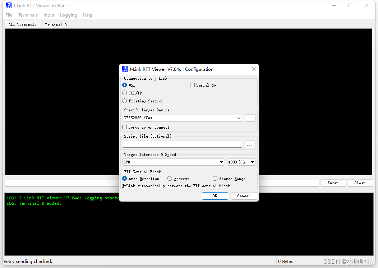
Task: Browse for target device with ellipsis button
Action: [x=250, y=118]
